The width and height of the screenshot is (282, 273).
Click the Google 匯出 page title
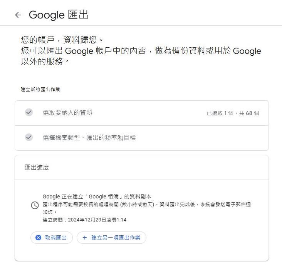pos(59,15)
